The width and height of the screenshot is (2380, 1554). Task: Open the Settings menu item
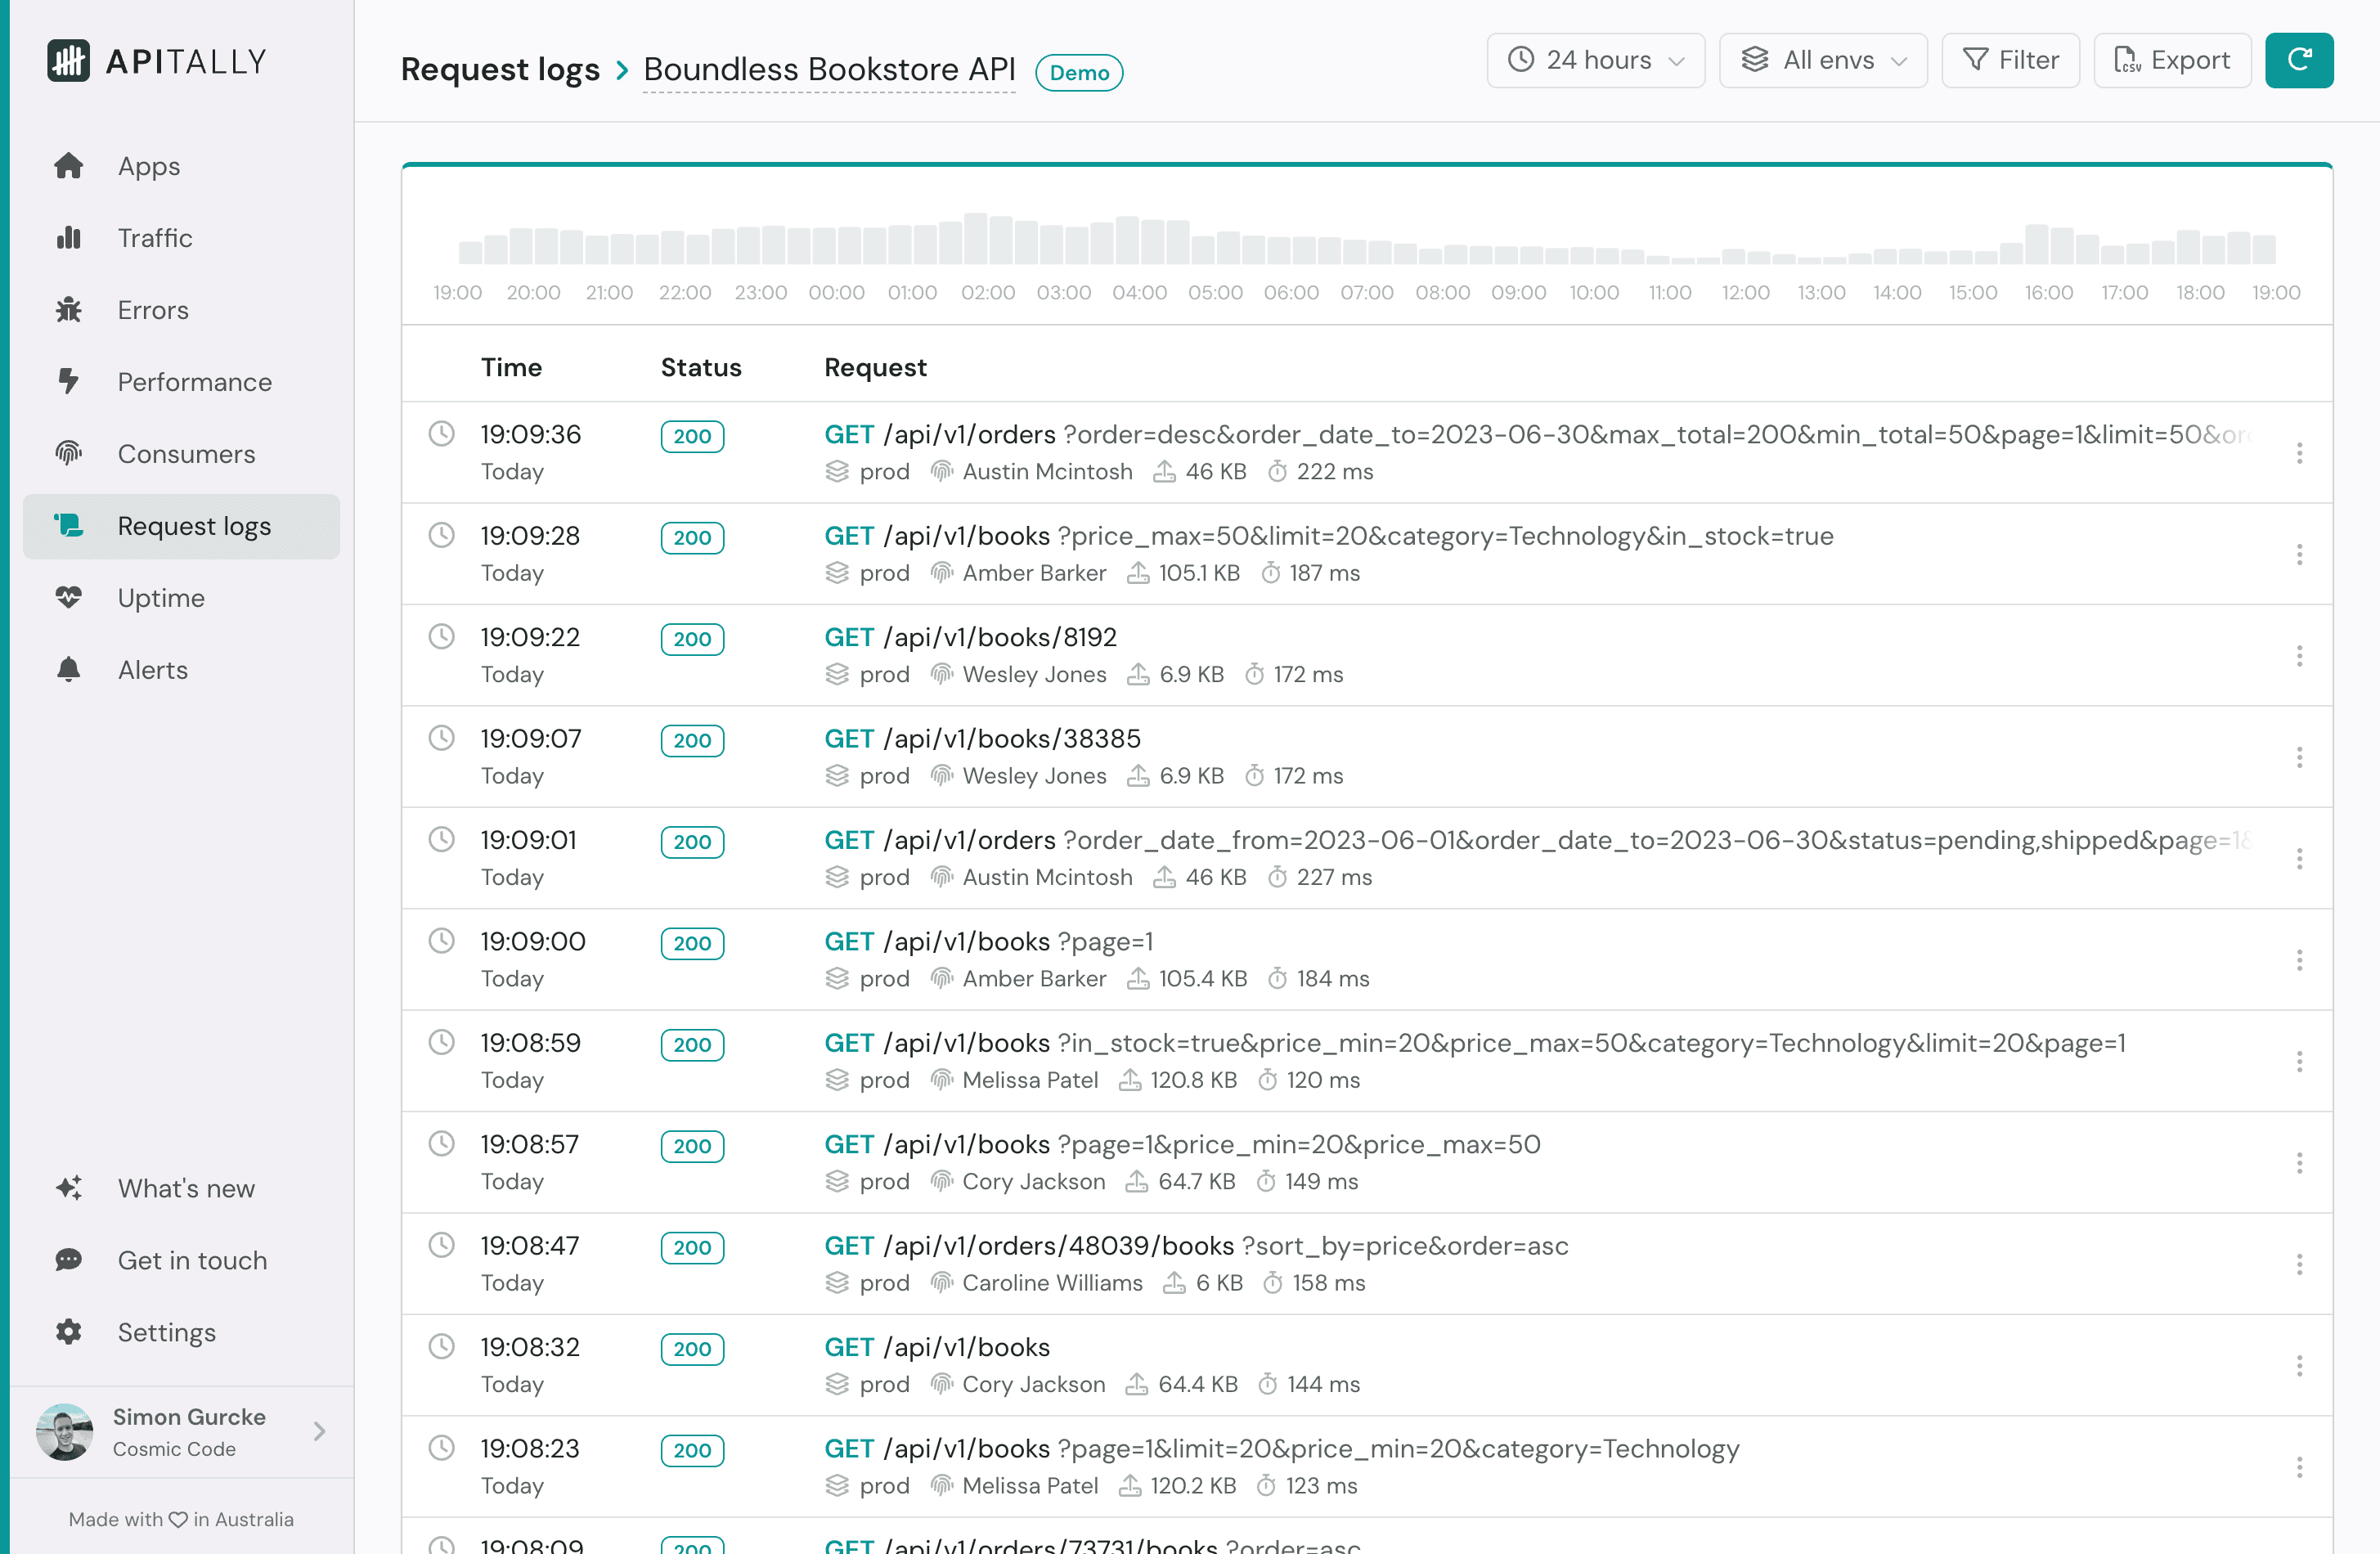pyautogui.click(x=166, y=1332)
